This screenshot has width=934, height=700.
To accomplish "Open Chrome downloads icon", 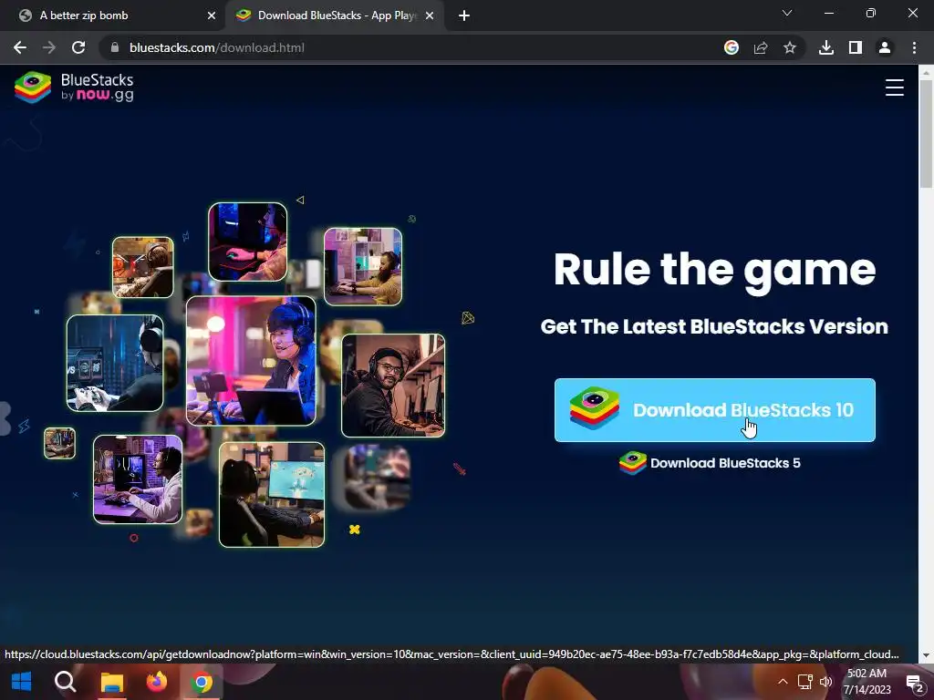I will (826, 47).
